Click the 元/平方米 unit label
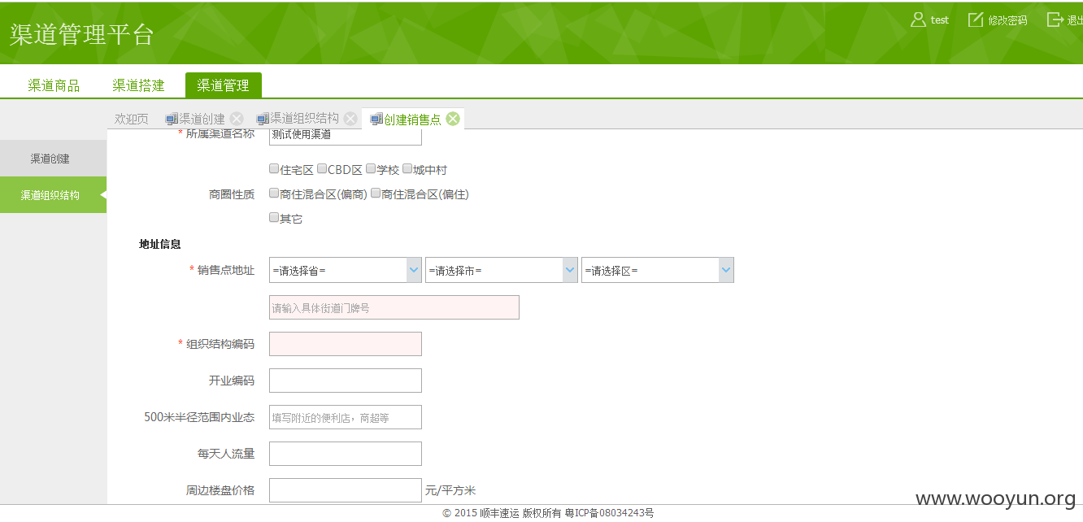1083x522 pixels. (x=450, y=490)
